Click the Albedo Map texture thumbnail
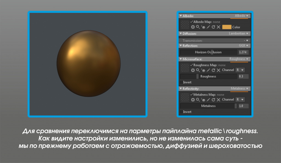This screenshot has height=163, width=281. 185,24
